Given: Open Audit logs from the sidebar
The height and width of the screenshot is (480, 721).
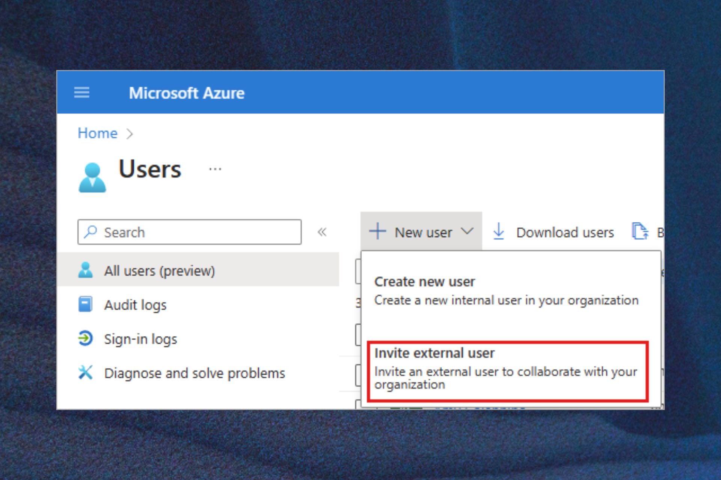Looking at the screenshot, I should click(x=135, y=304).
